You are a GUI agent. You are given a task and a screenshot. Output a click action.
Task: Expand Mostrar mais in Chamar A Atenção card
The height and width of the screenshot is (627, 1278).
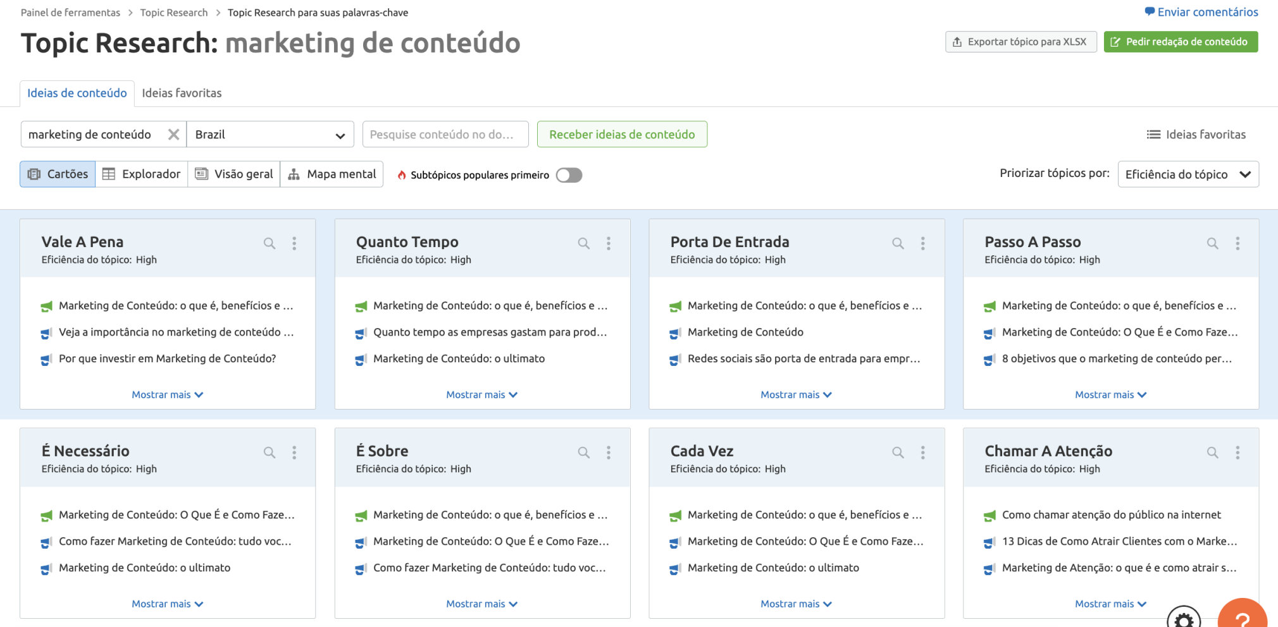pyautogui.click(x=1111, y=604)
